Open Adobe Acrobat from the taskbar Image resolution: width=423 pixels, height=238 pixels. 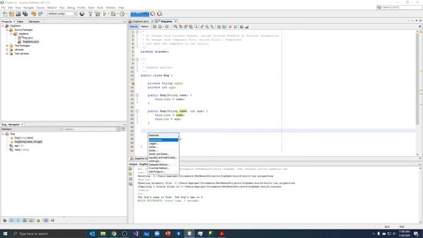click(222, 233)
